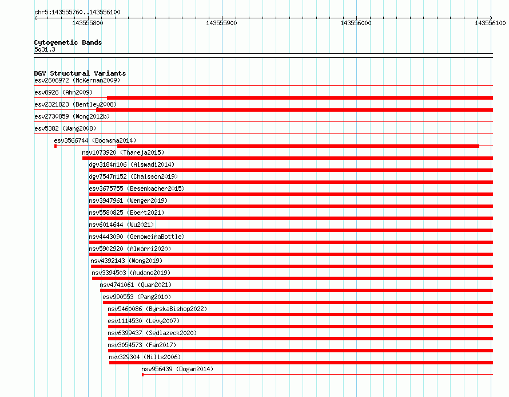The height and width of the screenshot is (397, 509).
Task: Click the esv3566744 (Boomsma2014) label
Action: tap(95, 140)
